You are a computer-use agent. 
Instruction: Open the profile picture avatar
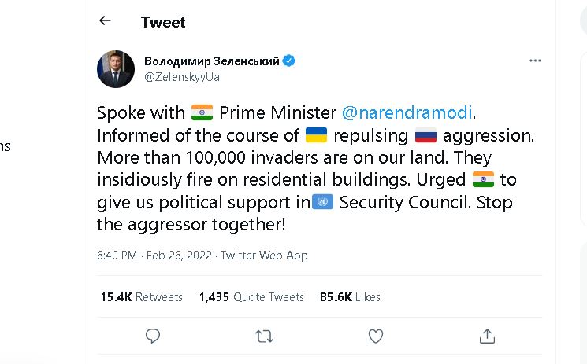(116, 69)
